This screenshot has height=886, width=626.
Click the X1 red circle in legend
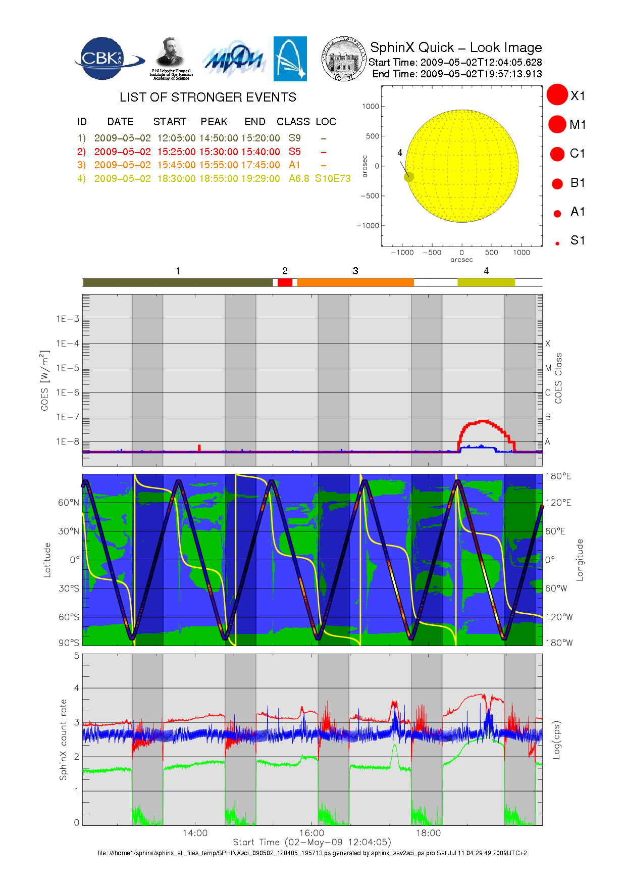click(x=557, y=95)
